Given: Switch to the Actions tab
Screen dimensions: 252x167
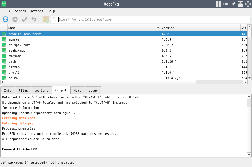Looking at the screenshot, I should pyautogui.click(x=42, y=91).
